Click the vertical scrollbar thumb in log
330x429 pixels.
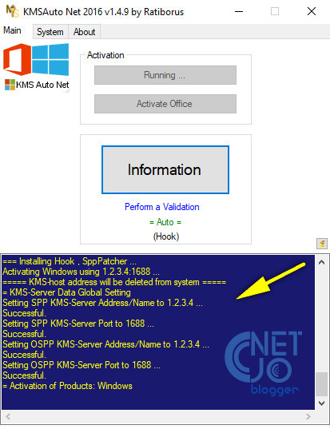click(322, 383)
